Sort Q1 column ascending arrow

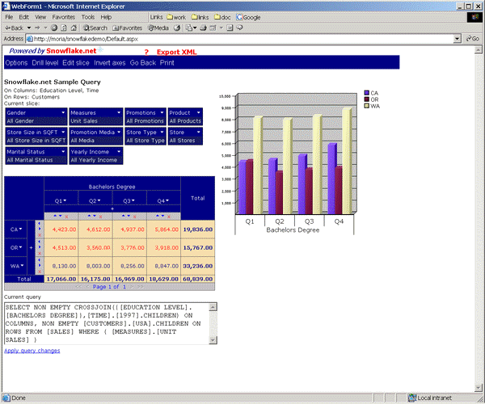tap(55, 216)
